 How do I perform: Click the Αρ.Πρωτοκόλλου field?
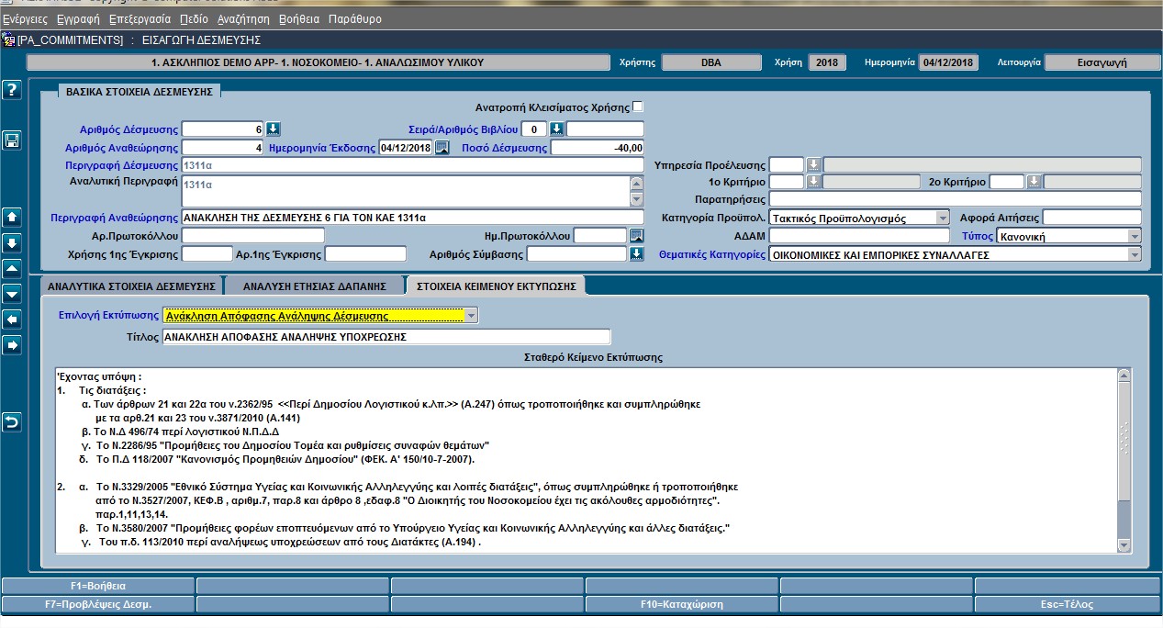[253, 236]
